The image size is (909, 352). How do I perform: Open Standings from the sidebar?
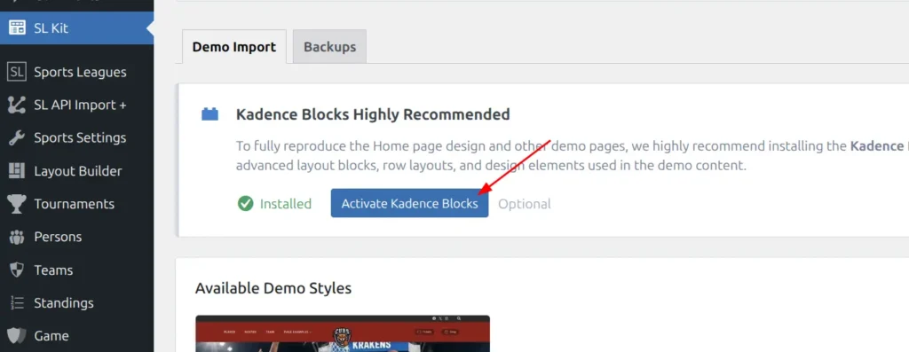[77, 302]
